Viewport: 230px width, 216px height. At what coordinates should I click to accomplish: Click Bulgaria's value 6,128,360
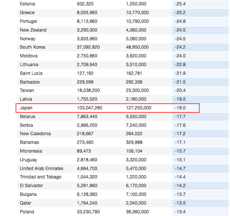(87, 194)
